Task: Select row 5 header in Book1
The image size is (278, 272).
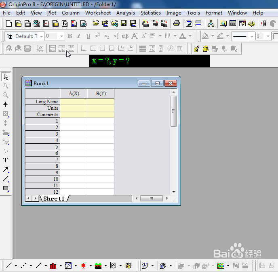Action: coord(42,147)
